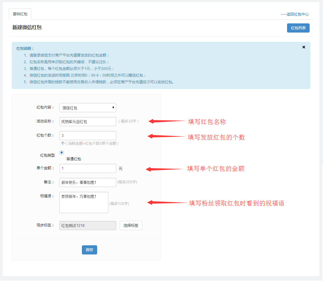The image size is (323, 304).
Task: Open the 红包内容 dropdown
Action: pyautogui.click(x=88, y=108)
